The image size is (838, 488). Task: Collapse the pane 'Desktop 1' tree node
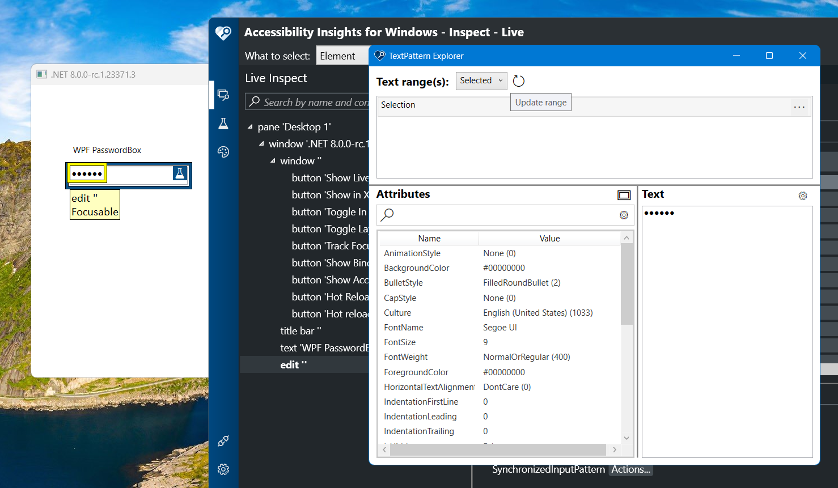click(251, 126)
